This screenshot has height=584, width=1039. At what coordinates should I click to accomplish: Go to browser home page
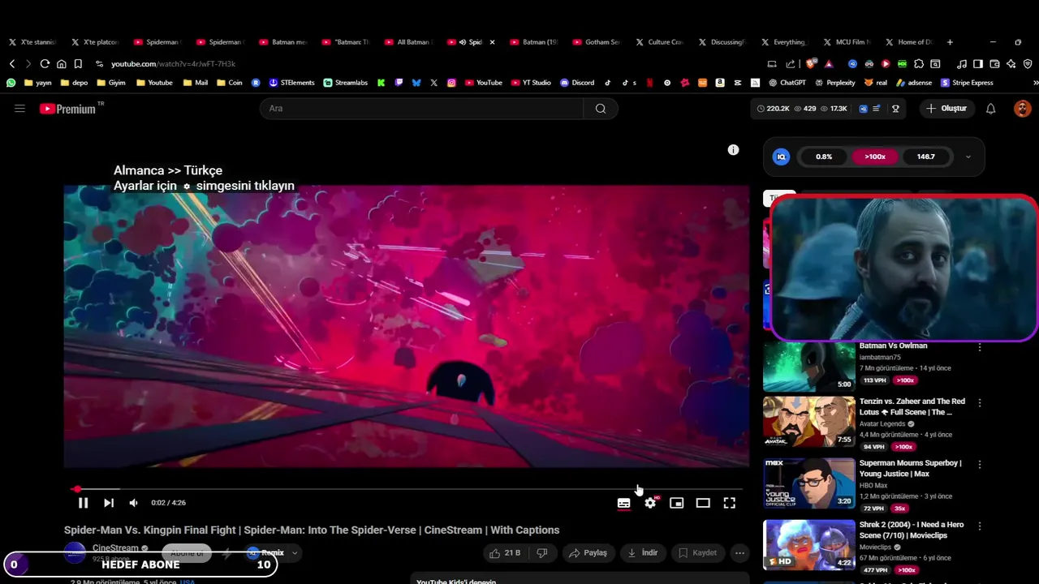coord(61,63)
